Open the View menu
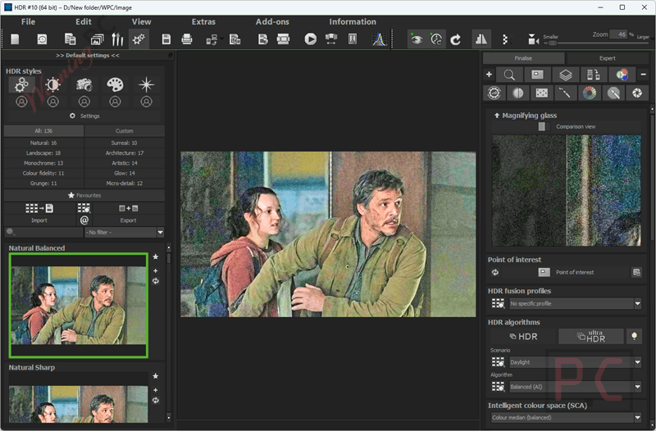Screen dimensions: 656x431 pos(141,22)
